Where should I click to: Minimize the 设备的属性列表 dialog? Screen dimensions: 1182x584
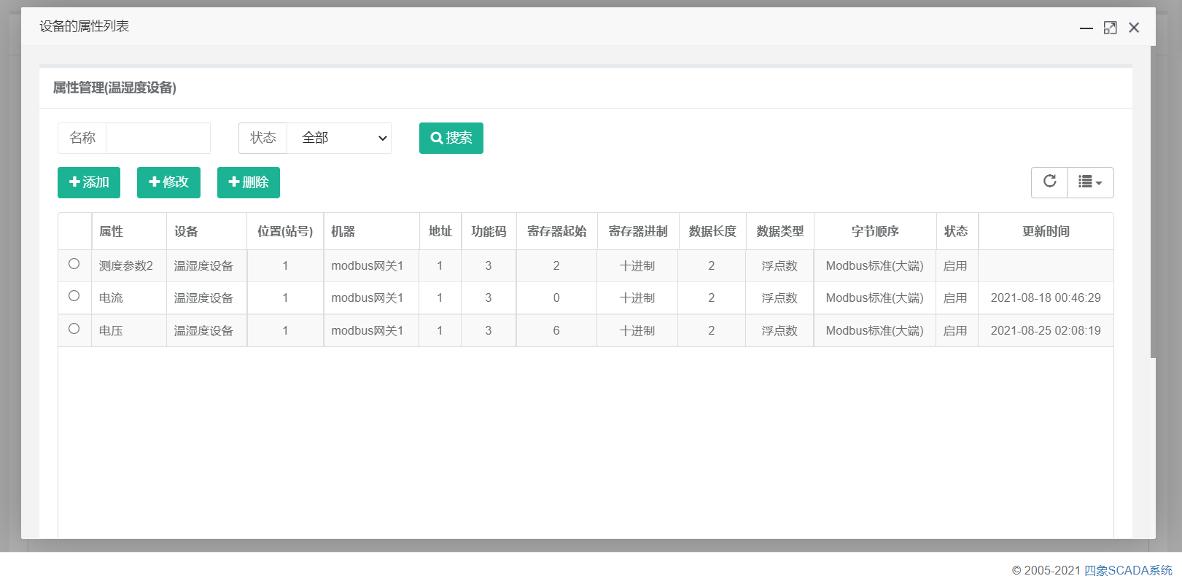pyautogui.click(x=1086, y=28)
